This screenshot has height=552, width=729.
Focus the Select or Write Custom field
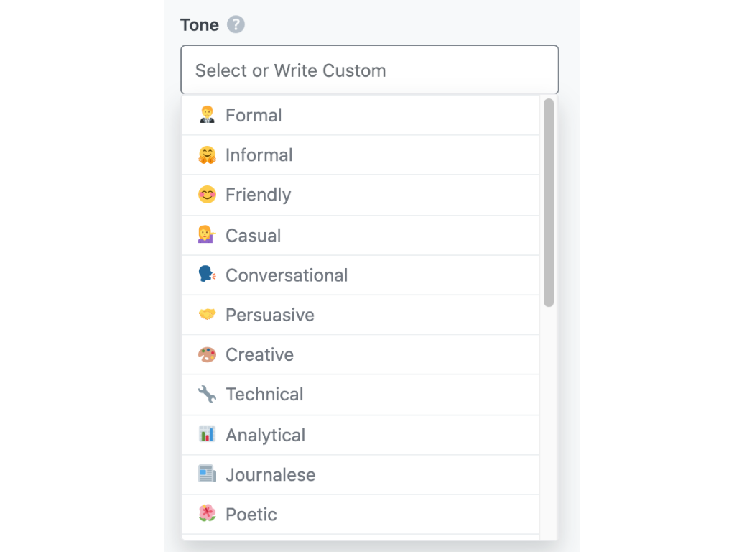[369, 70]
